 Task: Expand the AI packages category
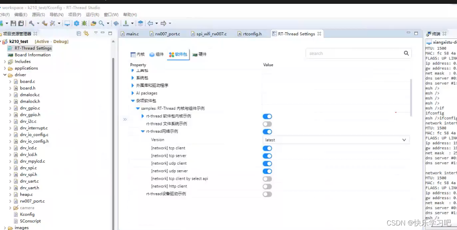pyautogui.click(x=133, y=93)
